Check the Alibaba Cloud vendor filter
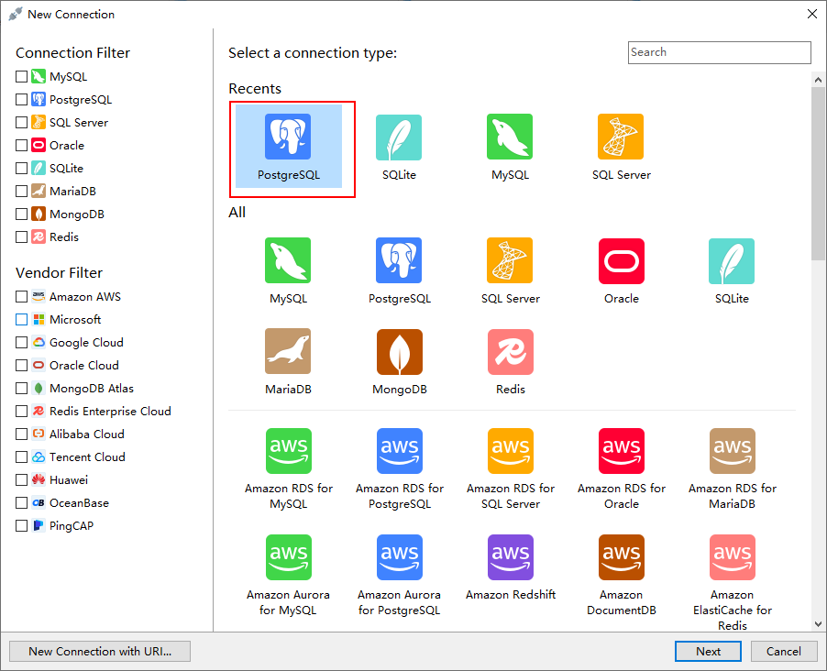This screenshot has width=827, height=671. (22, 434)
